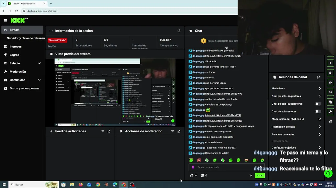Open chat settings gear icon
336x188 pixels.
coord(251,175)
